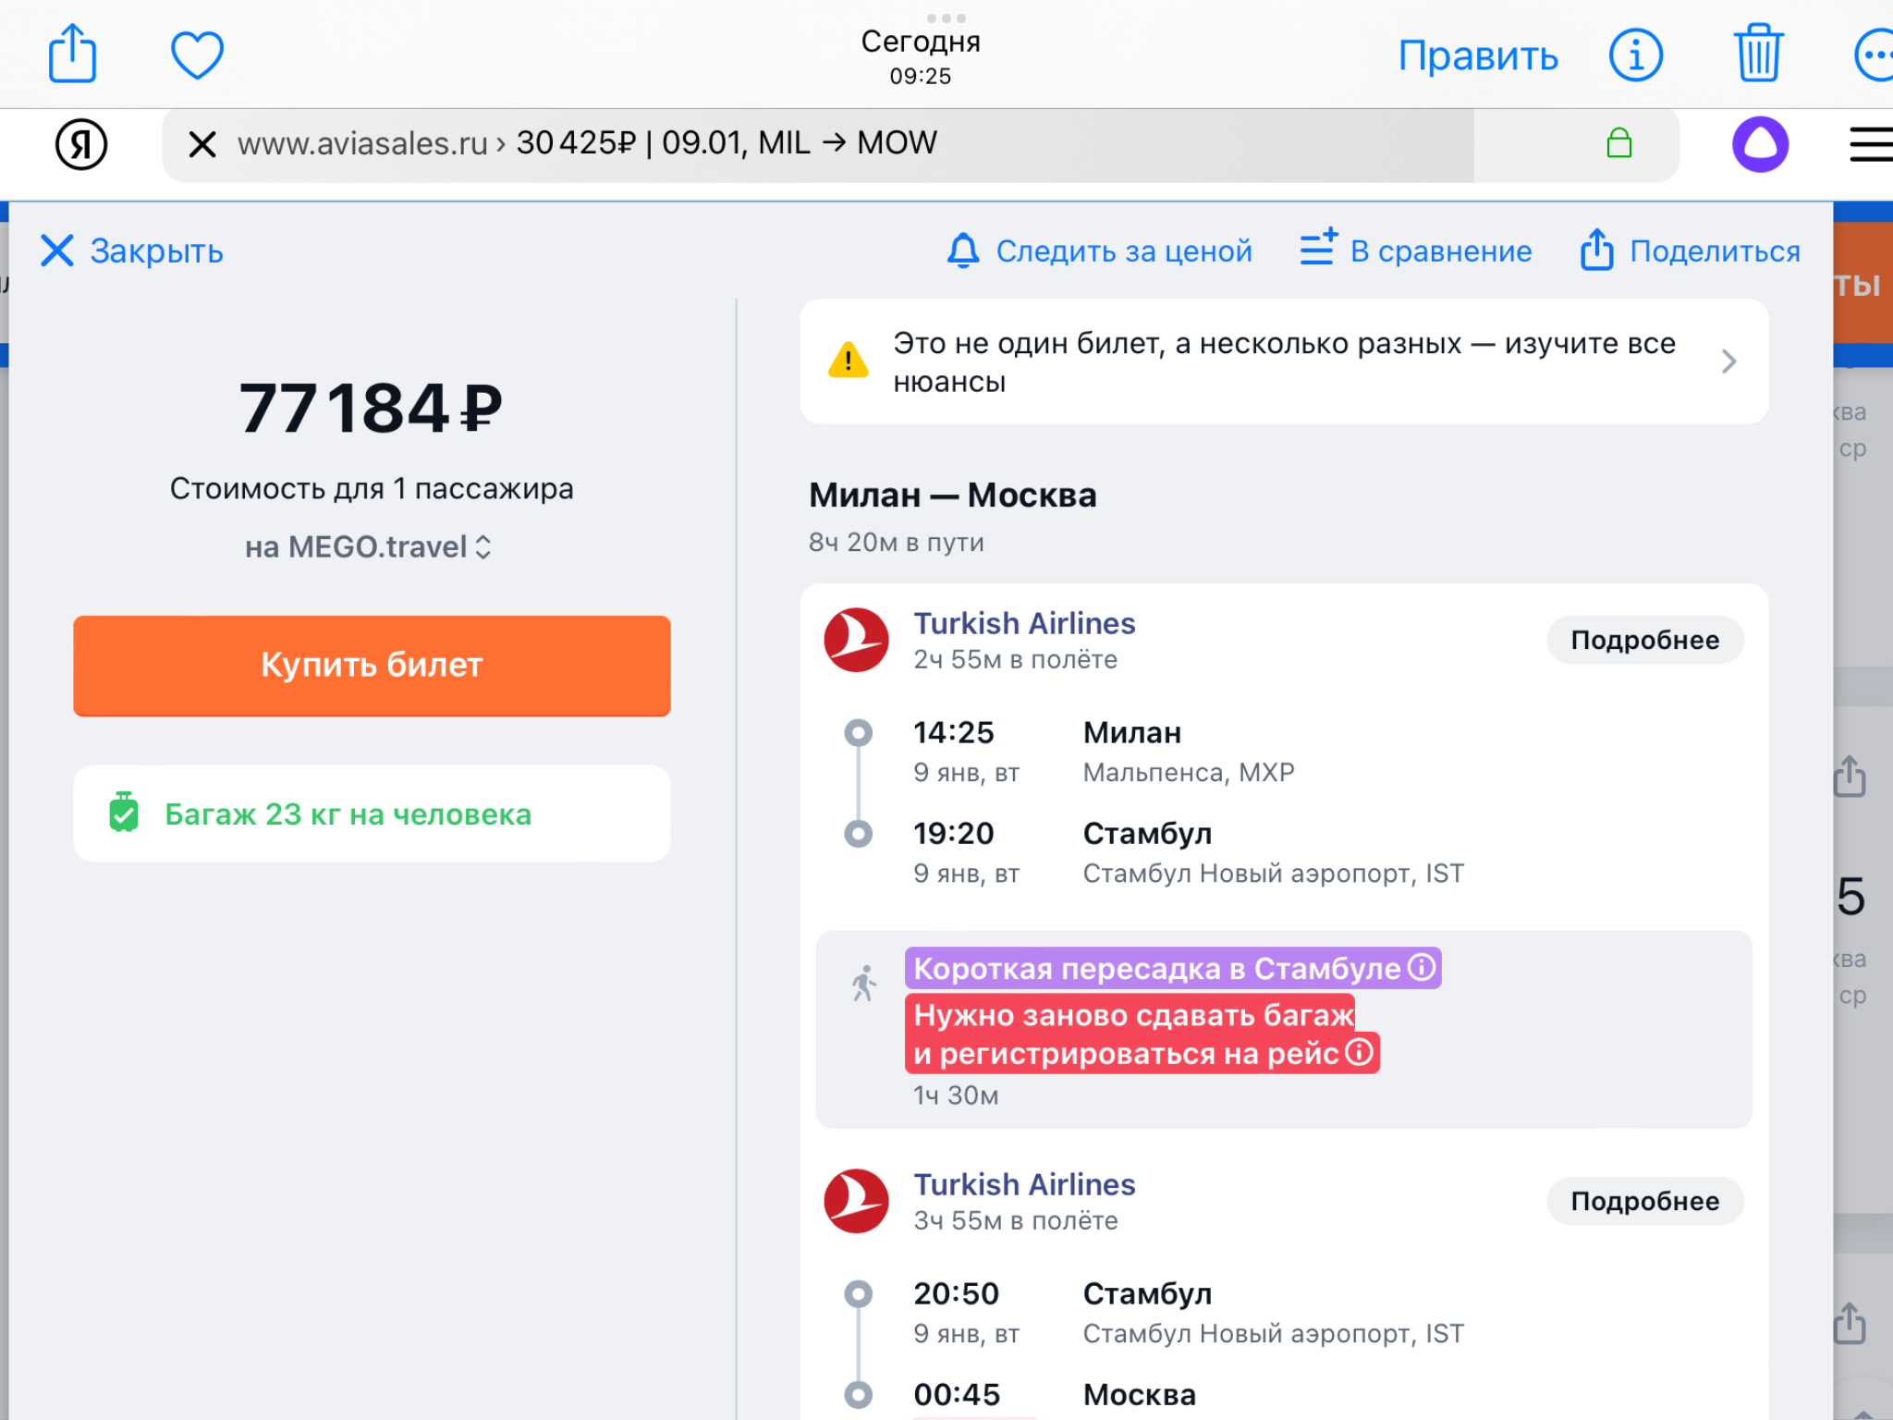This screenshot has width=1893, height=1420.
Task: Tap the aviasales.ru address field
Action: 920,144
